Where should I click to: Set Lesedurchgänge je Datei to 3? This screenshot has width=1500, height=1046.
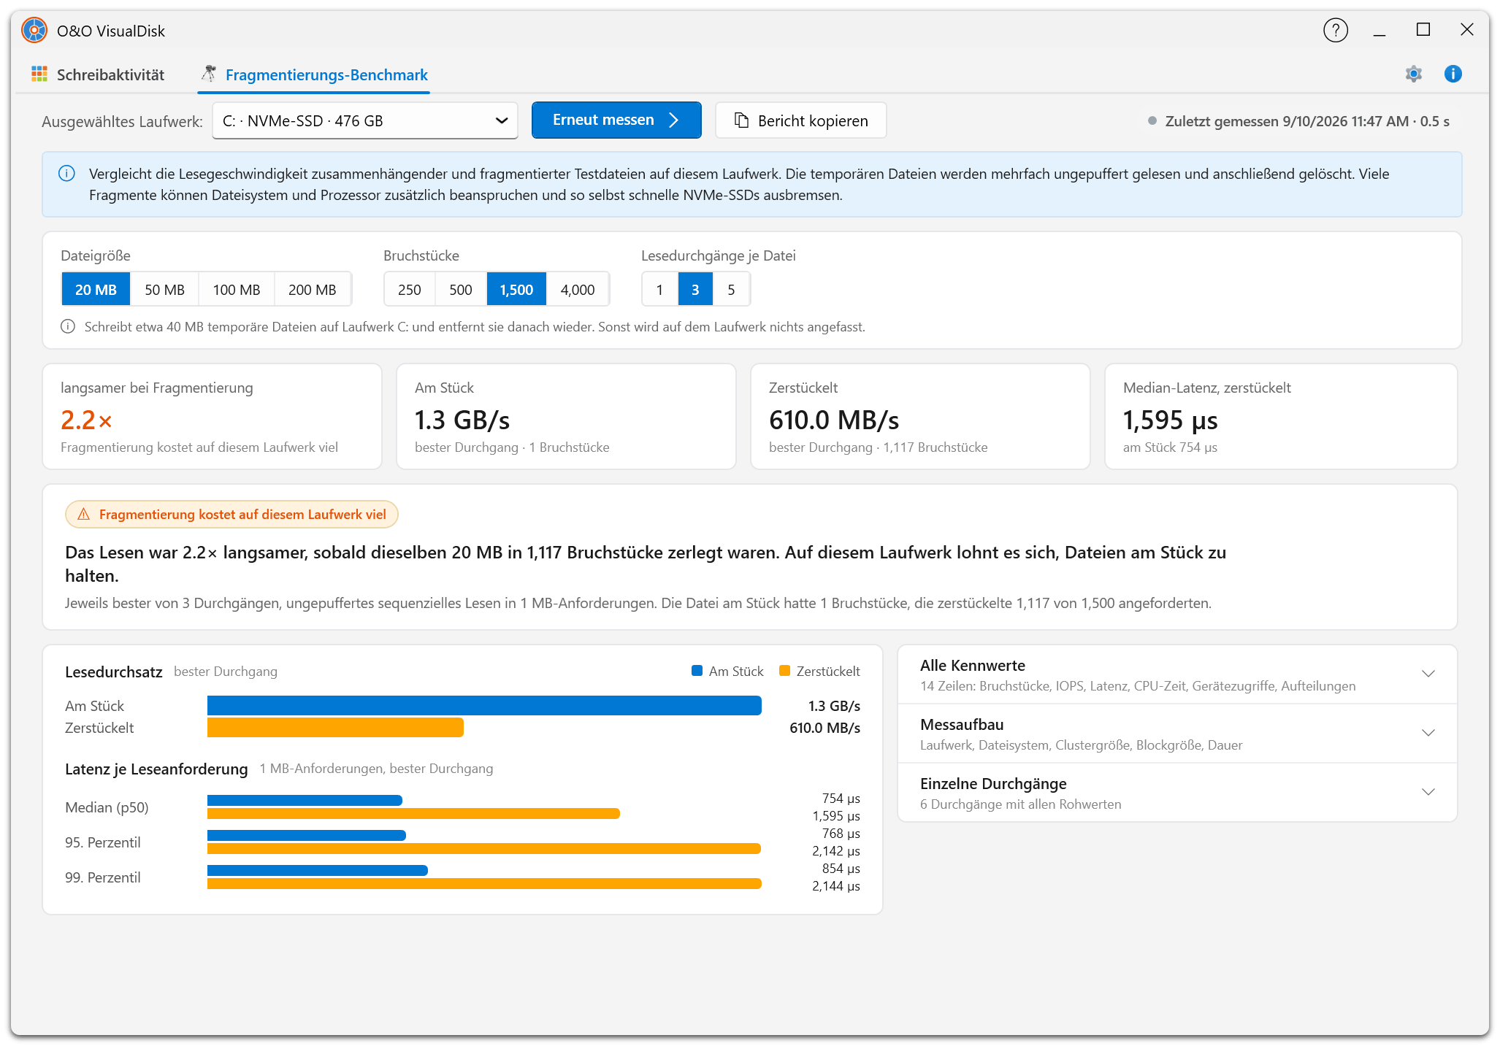click(695, 290)
